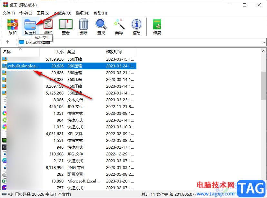Image resolution: width=267 pixels, height=198 pixels.
Task: Sort list by 名称 column header
Action: [x=20, y=52]
